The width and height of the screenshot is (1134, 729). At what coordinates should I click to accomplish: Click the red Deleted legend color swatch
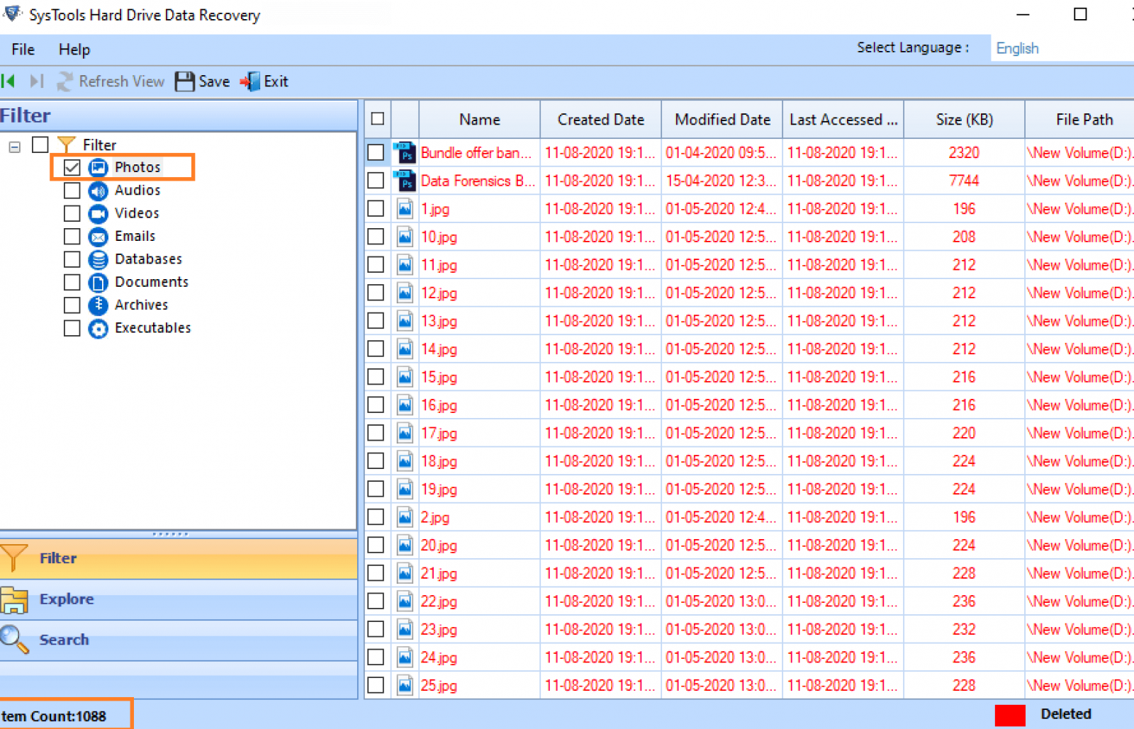pos(1010,716)
